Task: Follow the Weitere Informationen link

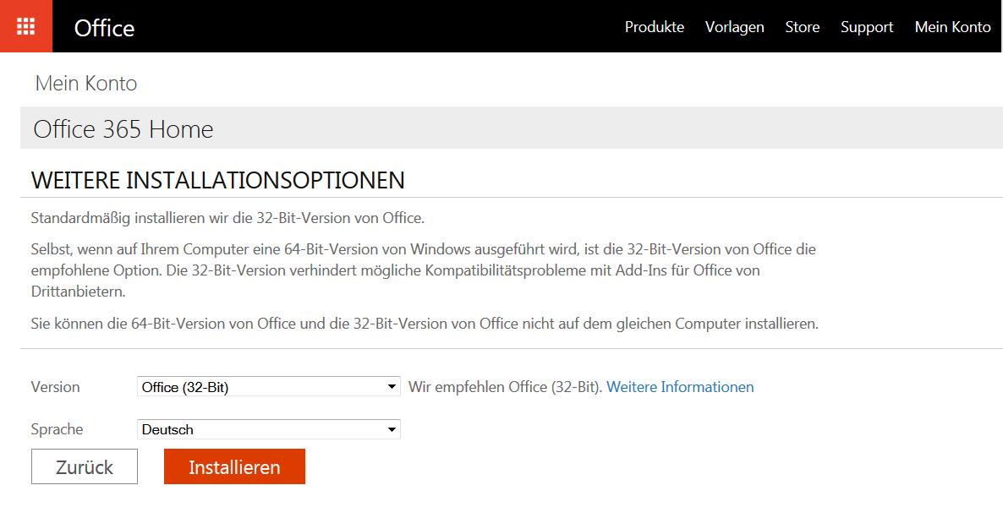Action: 680,387
